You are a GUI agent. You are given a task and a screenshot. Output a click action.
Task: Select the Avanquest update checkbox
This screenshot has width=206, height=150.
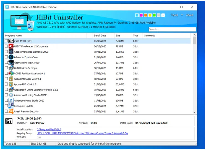(x=6, y=106)
